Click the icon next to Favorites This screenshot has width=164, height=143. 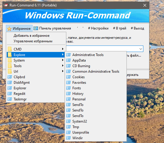tap(68, 83)
